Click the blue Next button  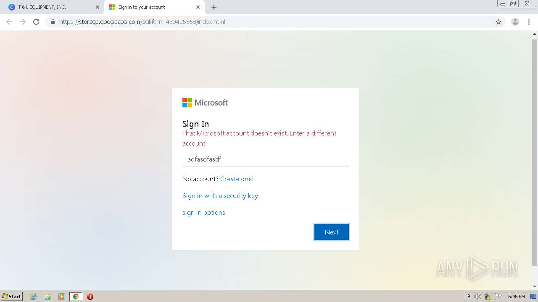click(x=332, y=232)
